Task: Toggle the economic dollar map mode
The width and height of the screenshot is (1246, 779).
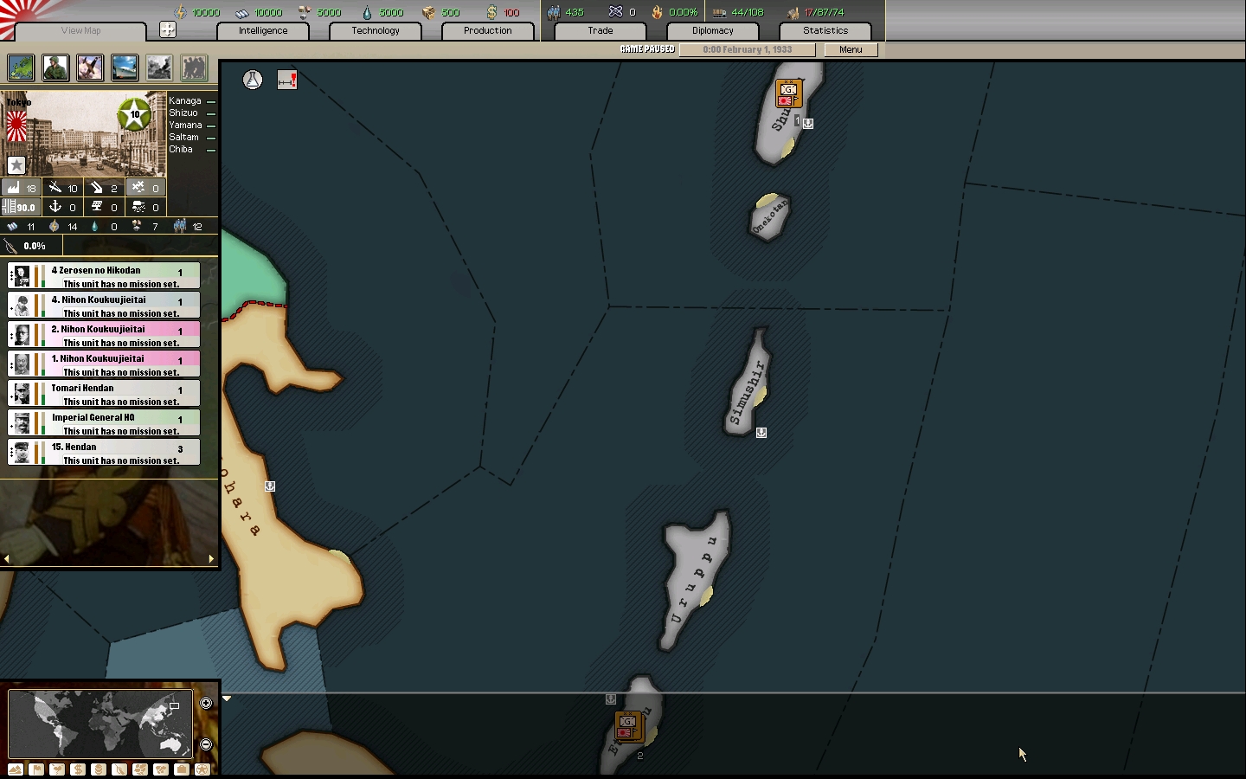Action: pos(78,769)
